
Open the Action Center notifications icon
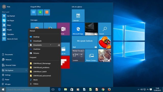click(x=151, y=89)
